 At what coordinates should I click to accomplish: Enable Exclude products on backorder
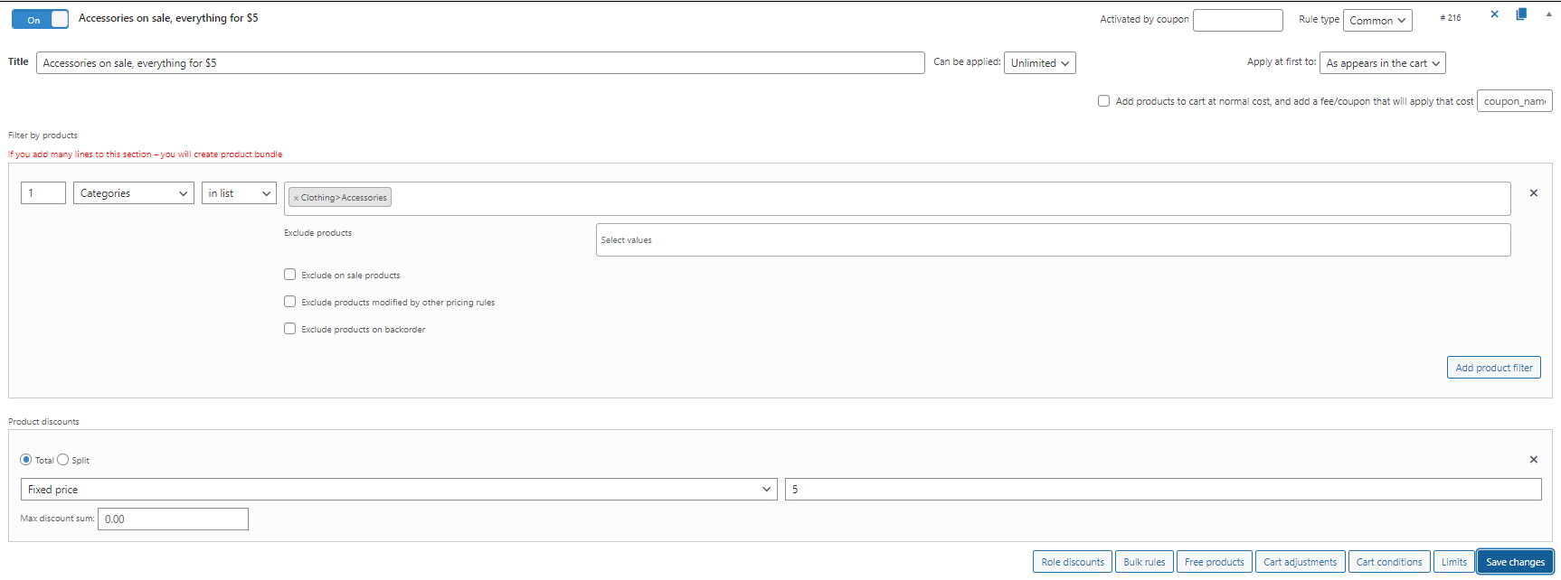point(289,329)
